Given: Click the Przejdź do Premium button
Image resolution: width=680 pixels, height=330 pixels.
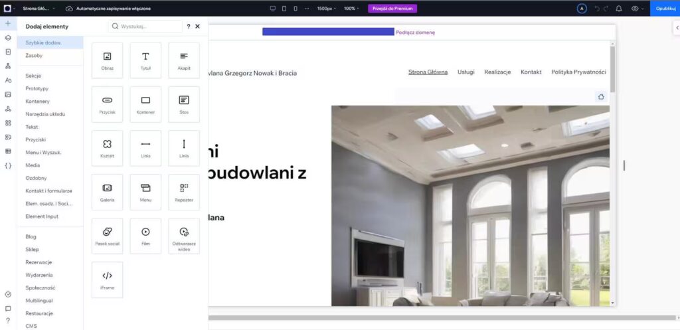Looking at the screenshot, I should [x=392, y=8].
